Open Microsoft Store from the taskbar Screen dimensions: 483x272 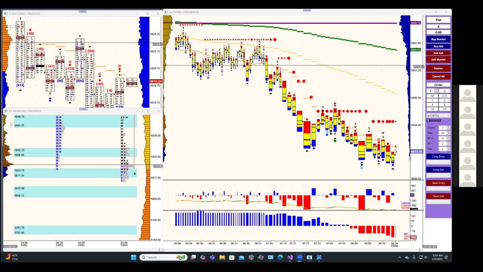click(x=232, y=257)
